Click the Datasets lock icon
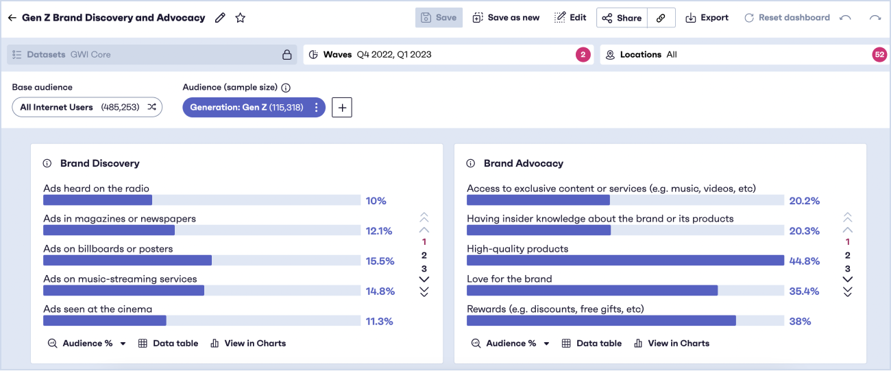This screenshot has height=371, width=891. click(x=287, y=55)
